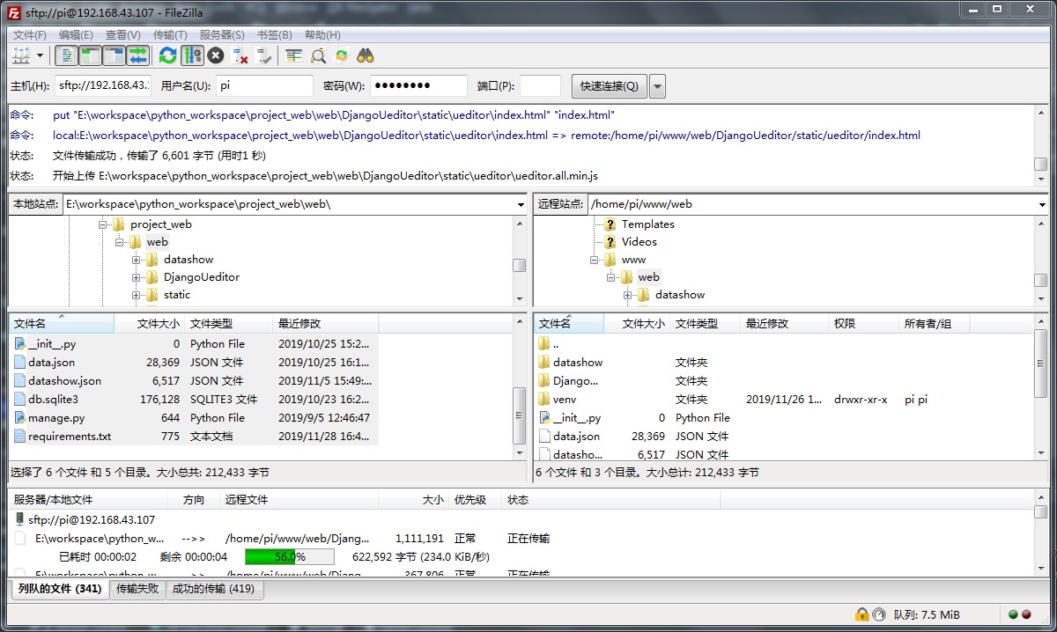Image resolution: width=1057 pixels, height=632 pixels.
Task: Sort remote list by 文件类型 column
Action: click(705, 324)
